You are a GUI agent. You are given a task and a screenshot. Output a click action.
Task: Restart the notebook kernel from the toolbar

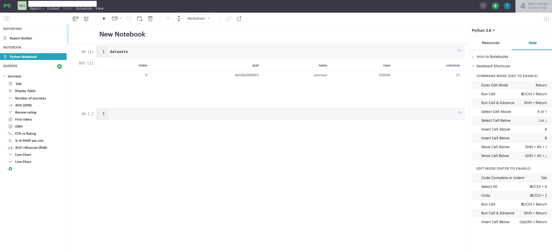pyautogui.click(x=75, y=19)
